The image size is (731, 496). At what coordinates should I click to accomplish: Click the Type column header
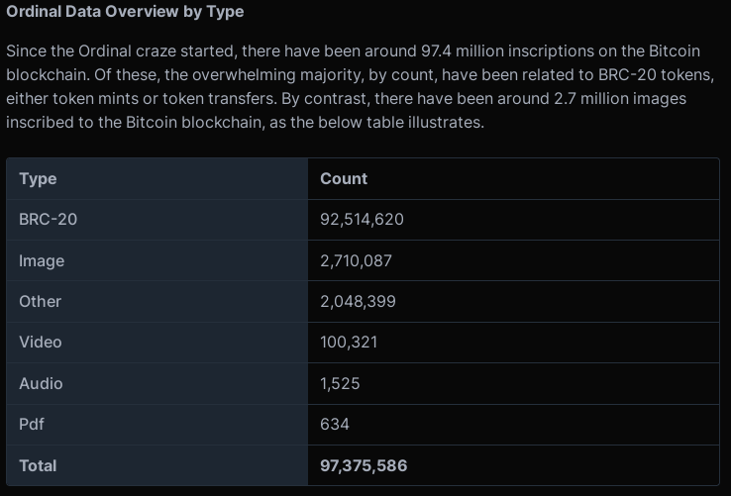(x=38, y=179)
